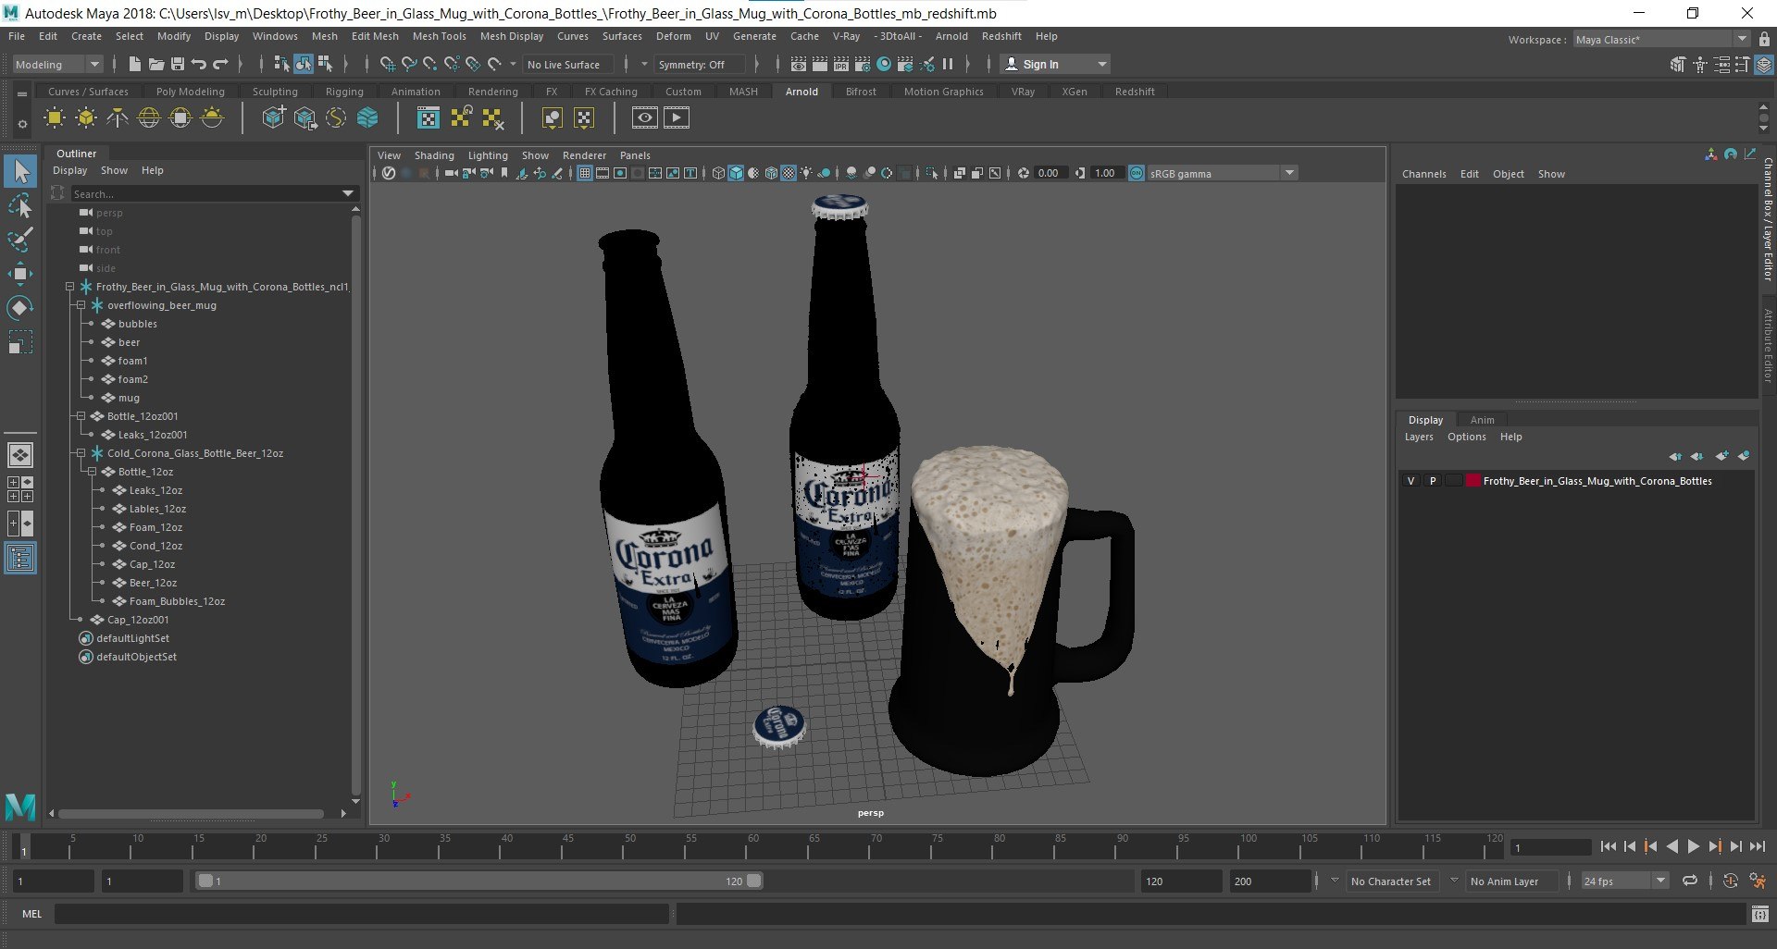Click the Arnold TX manager icon
1777x949 pixels.
[x=429, y=117]
